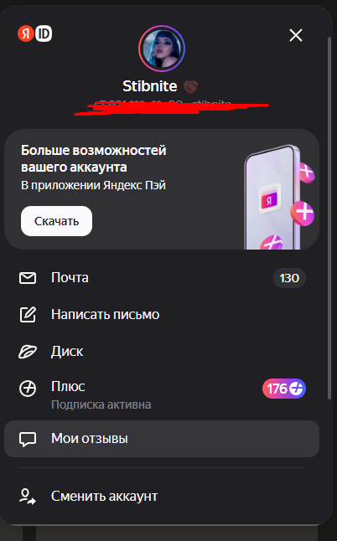Click the 176 Plus points badge

coord(284,389)
